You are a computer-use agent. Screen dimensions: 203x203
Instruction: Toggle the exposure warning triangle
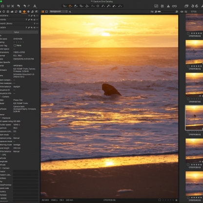(168, 6)
